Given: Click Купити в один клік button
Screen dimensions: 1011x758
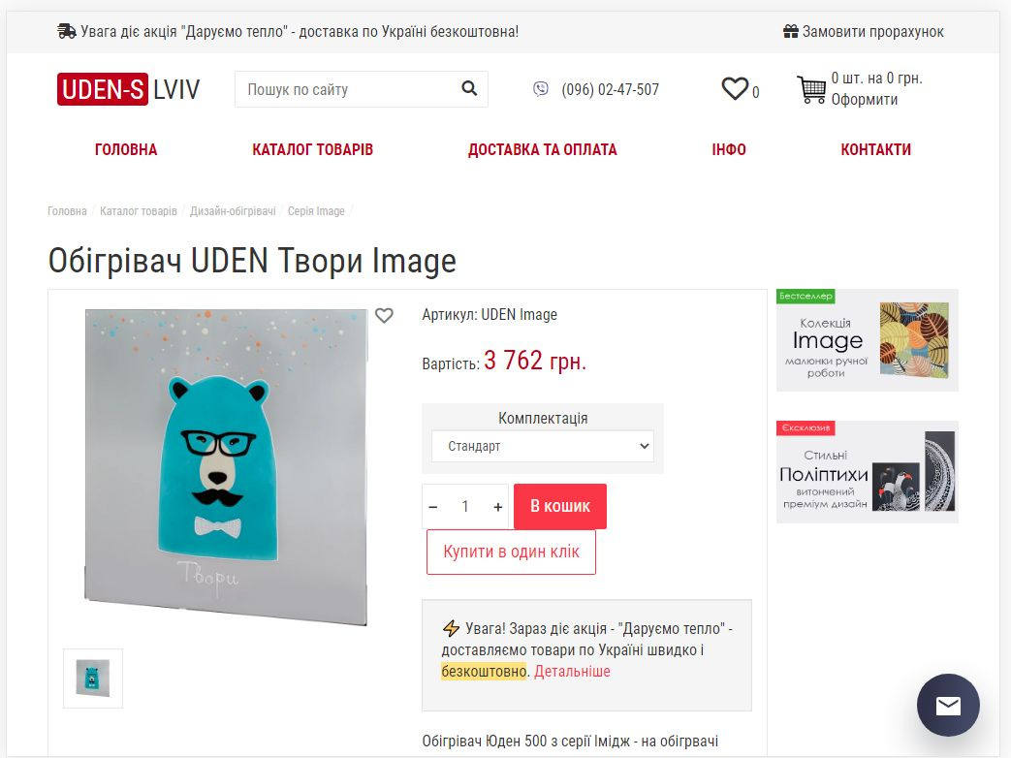Looking at the screenshot, I should [x=511, y=552].
